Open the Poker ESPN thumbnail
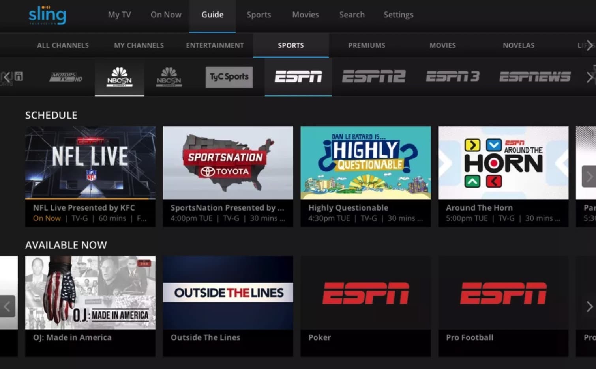 pyautogui.click(x=366, y=293)
